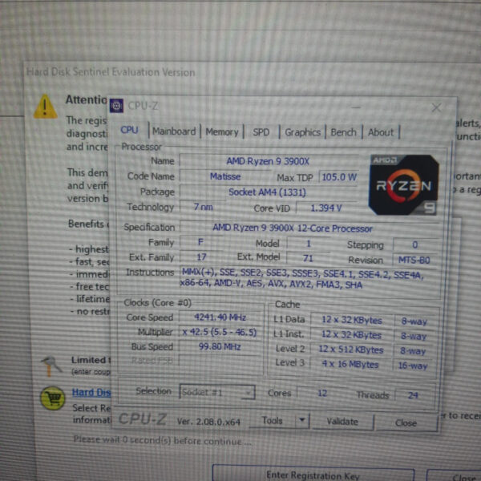Go to the Bench tab
The width and height of the screenshot is (481, 481).
click(x=343, y=132)
